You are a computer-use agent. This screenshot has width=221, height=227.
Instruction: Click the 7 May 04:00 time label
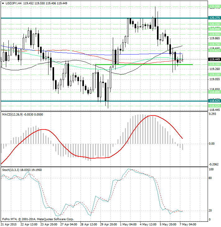tap(188, 224)
